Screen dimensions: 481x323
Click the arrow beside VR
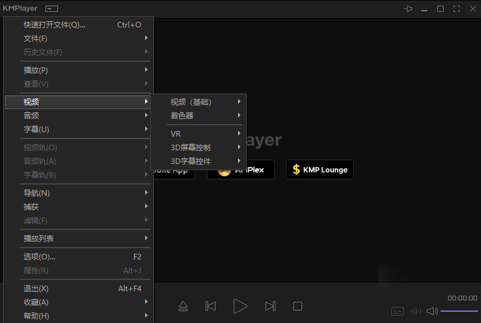[x=239, y=133]
